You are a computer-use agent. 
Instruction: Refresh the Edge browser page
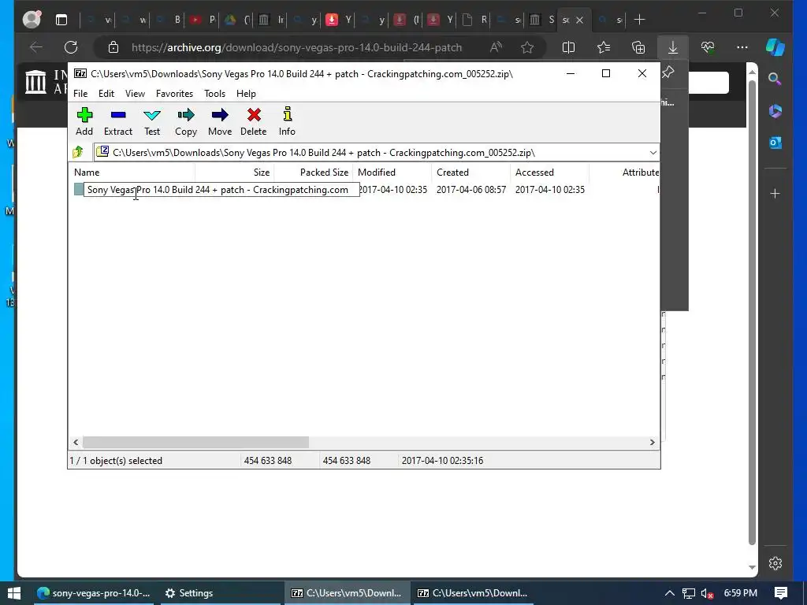(71, 47)
